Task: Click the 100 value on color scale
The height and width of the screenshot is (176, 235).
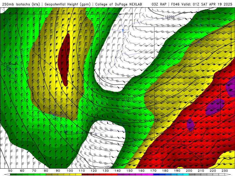Action: pyautogui.click(x=70, y=171)
